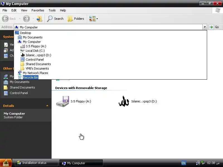223x167 pixels.
Task: Choose Local Disk (C:) in dropdown list
Action: coord(110,51)
